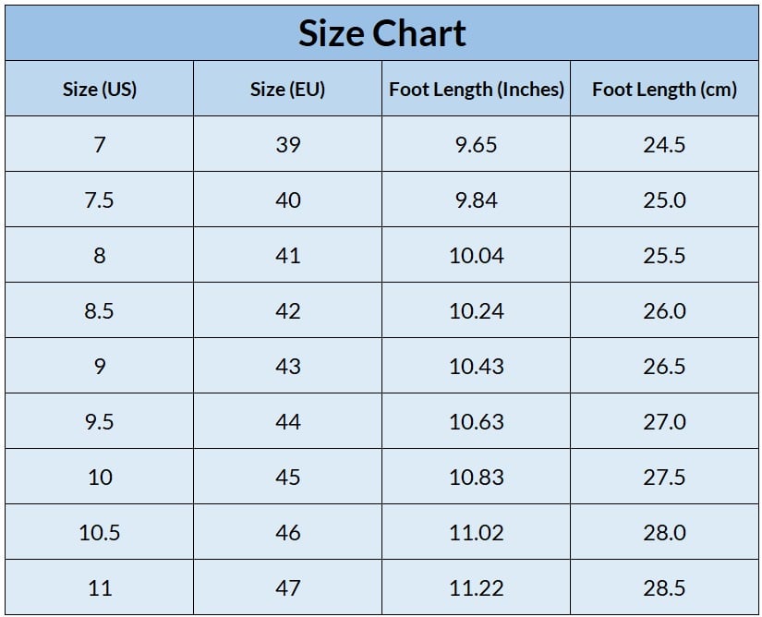Select the Size (US) column header
This screenshot has width=762, height=617.
click(100, 90)
